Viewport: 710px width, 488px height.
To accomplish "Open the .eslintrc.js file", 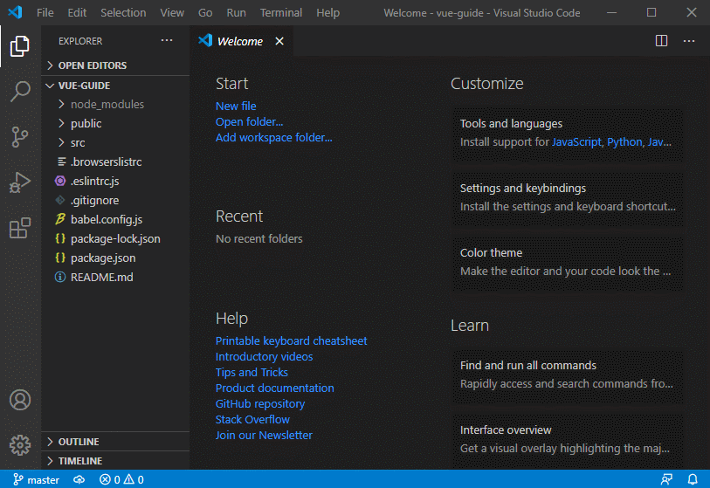I will click(115, 181).
